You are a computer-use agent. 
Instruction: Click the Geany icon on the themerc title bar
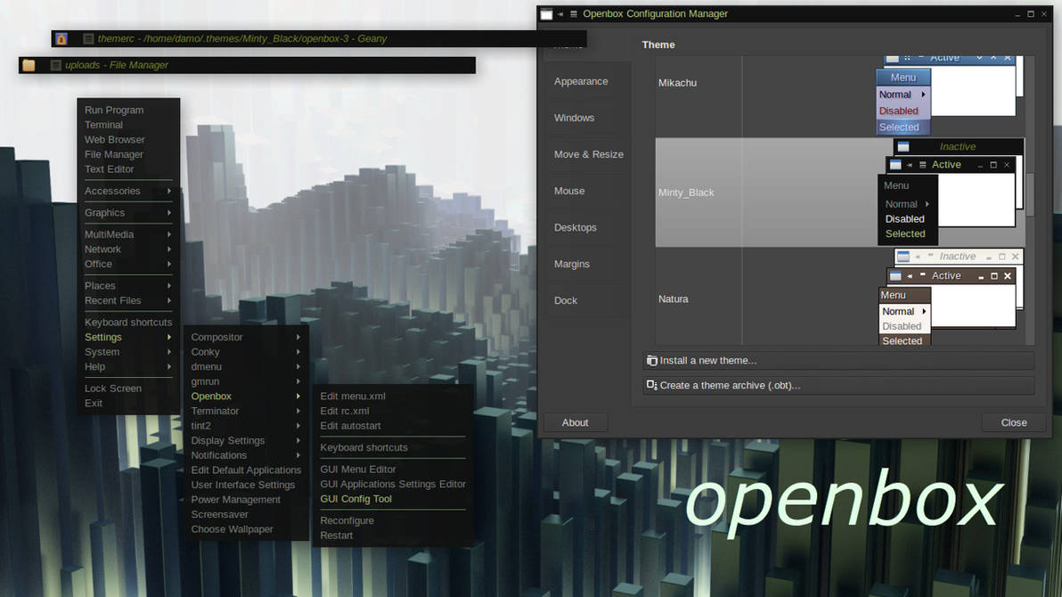point(61,38)
